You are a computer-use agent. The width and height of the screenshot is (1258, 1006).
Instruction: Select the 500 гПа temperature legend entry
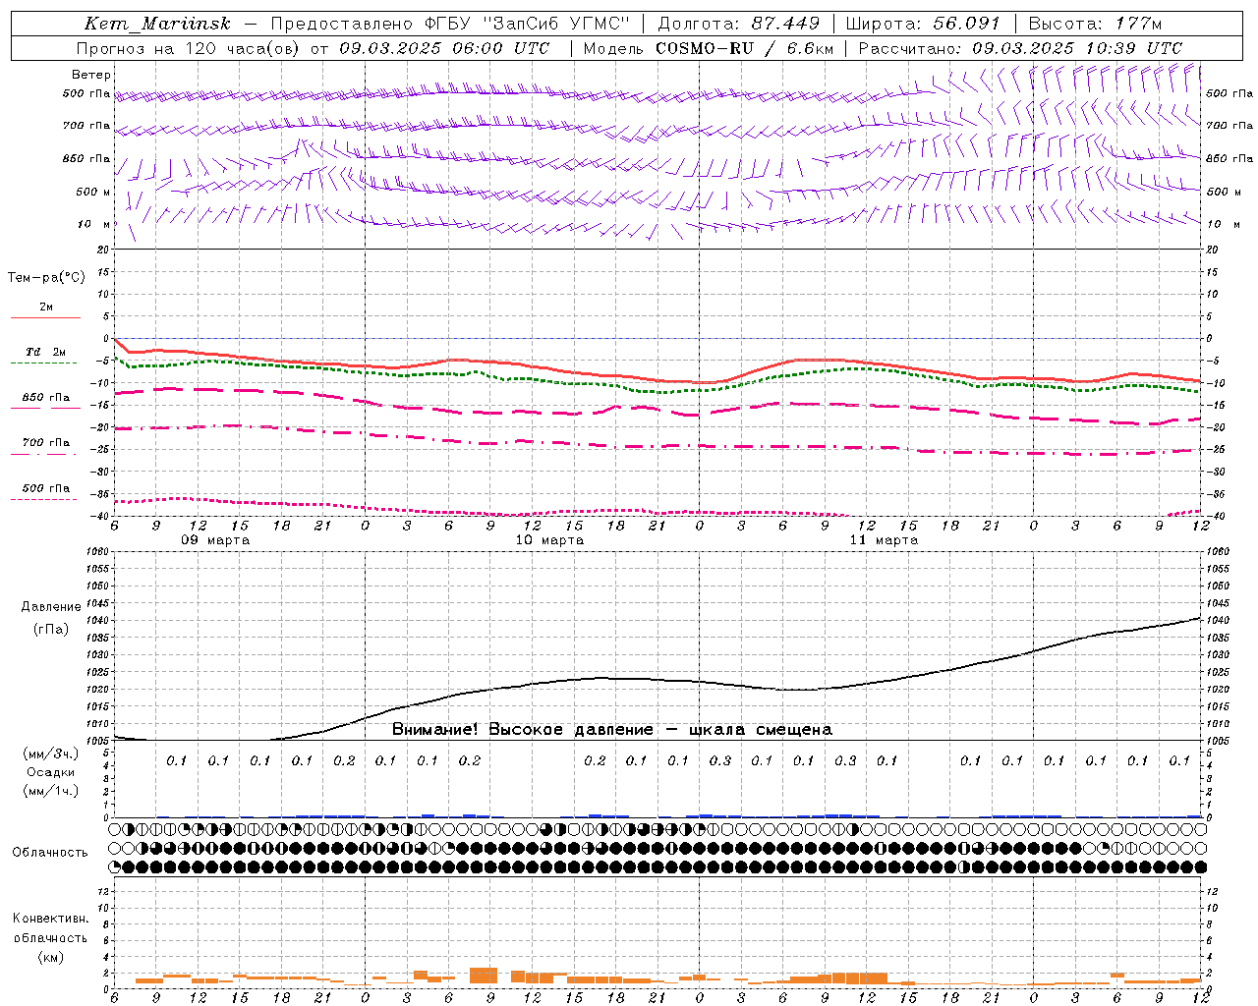coord(45,488)
